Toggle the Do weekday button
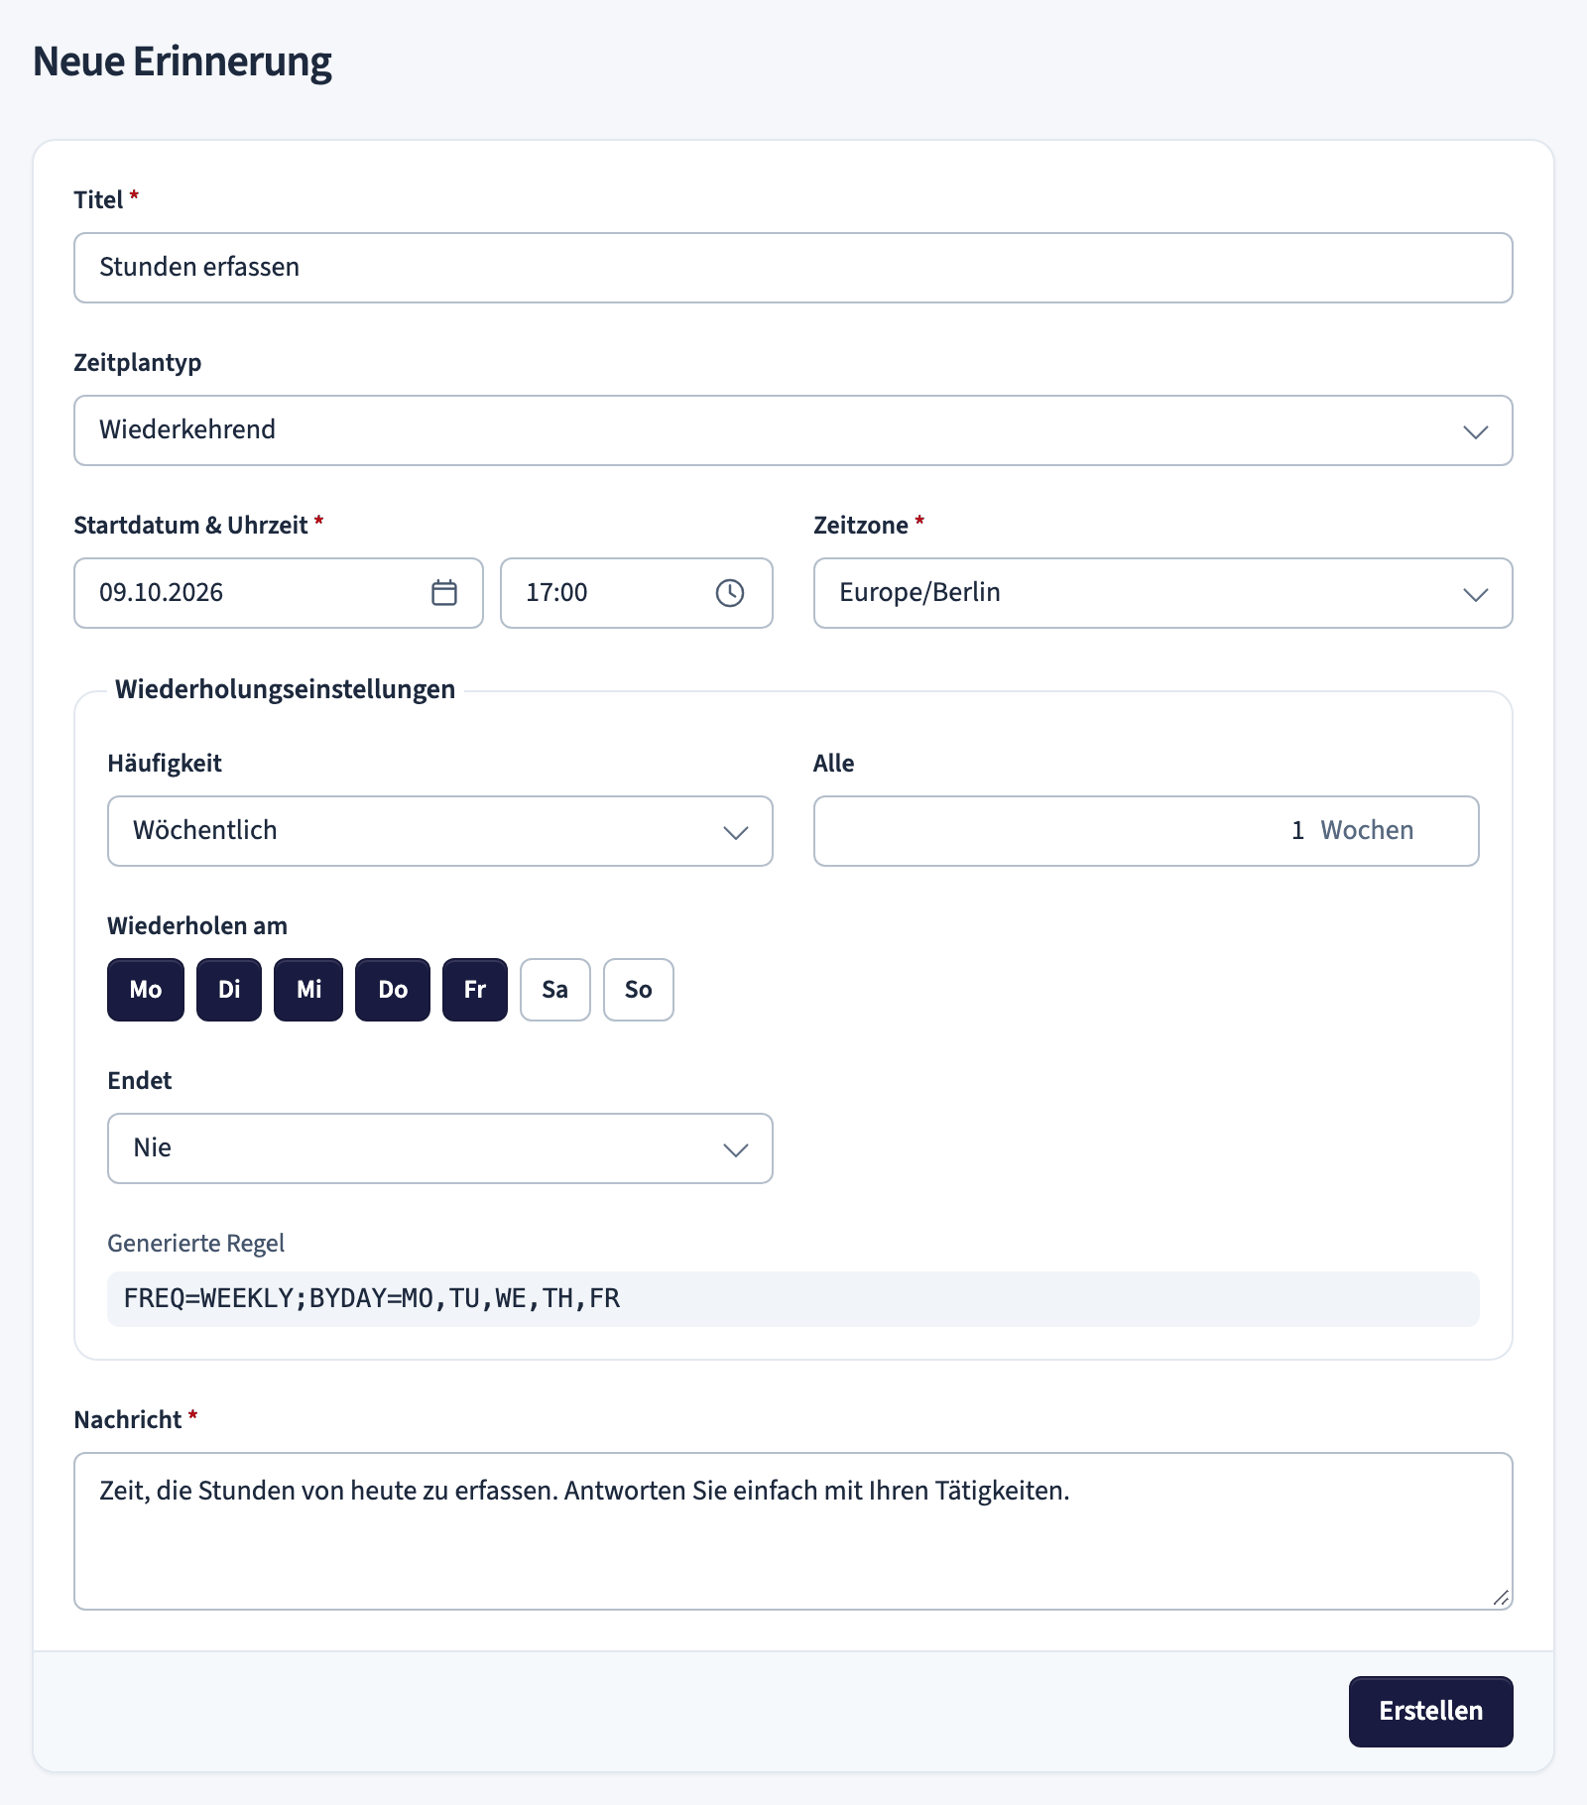 click(393, 990)
